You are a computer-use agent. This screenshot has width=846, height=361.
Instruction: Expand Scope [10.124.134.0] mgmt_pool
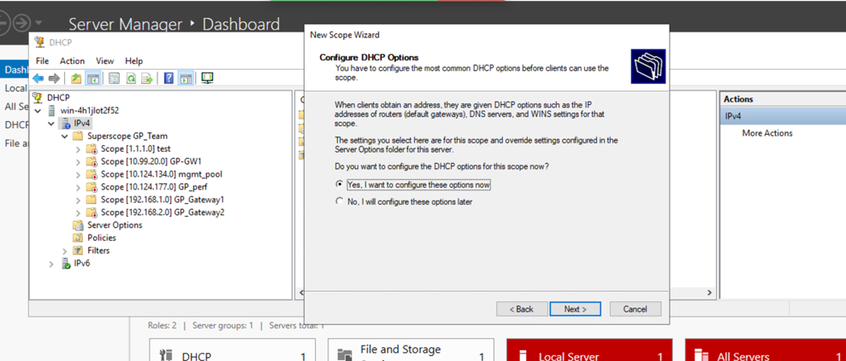pos(78,174)
